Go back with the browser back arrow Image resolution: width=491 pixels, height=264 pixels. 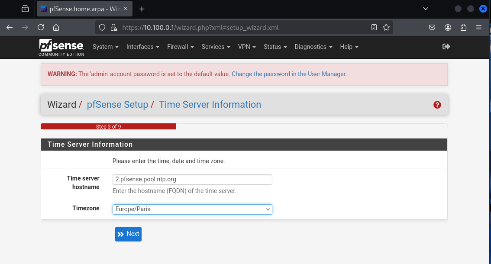10,28
